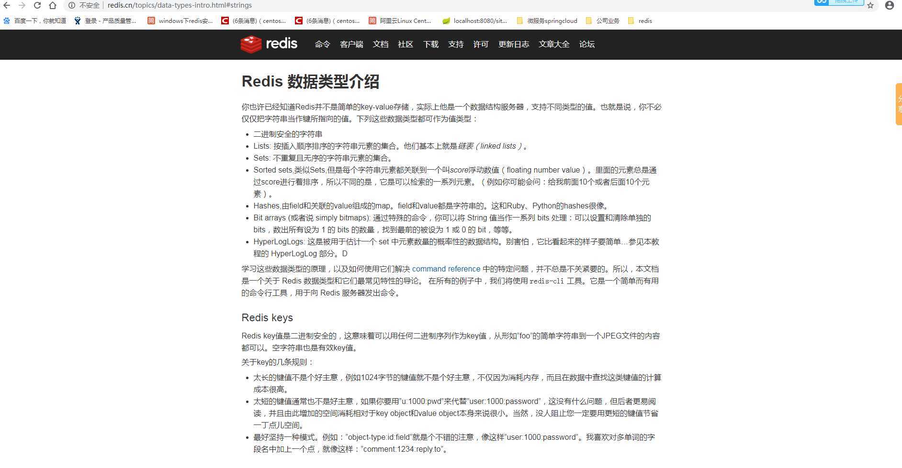Open the first (6条消息) centos bookmark
Image resolution: width=902 pixels, height=468 pixels.
tap(254, 21)
